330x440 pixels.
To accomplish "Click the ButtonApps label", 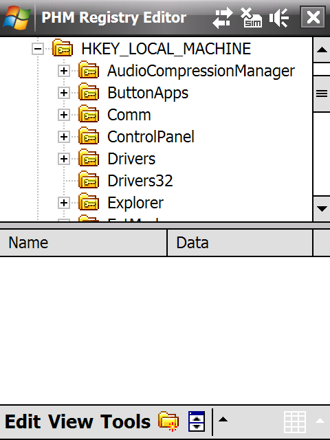I will pos(148,93).
